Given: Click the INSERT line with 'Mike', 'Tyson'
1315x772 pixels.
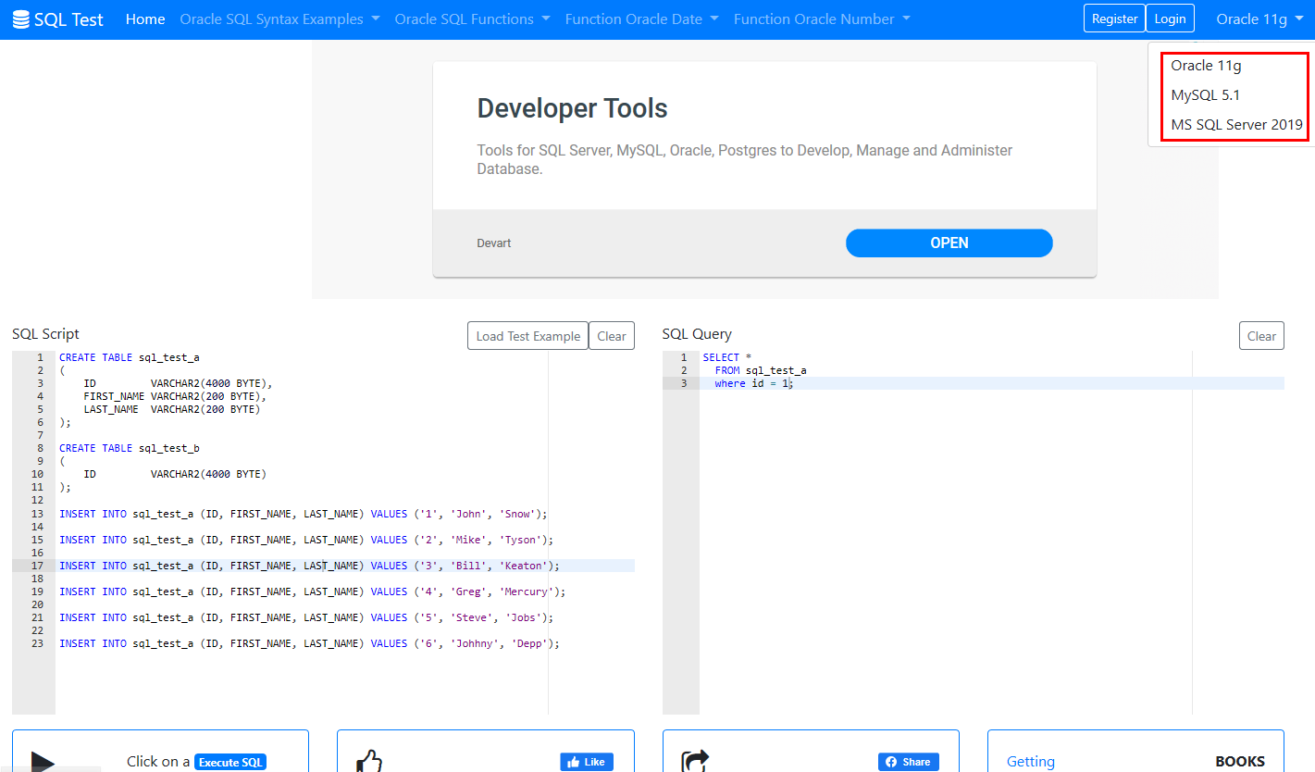Looking at the screenshot, I should tap(306, 540).
